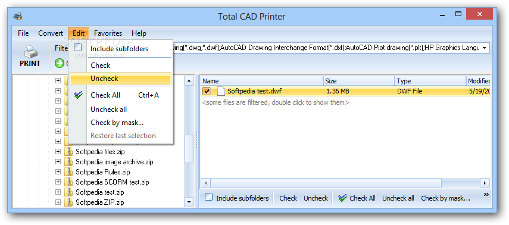The image size is (509, 225).
Task: Click file list horizontal scrollbar thumb
Action: (x=326, y=183)
